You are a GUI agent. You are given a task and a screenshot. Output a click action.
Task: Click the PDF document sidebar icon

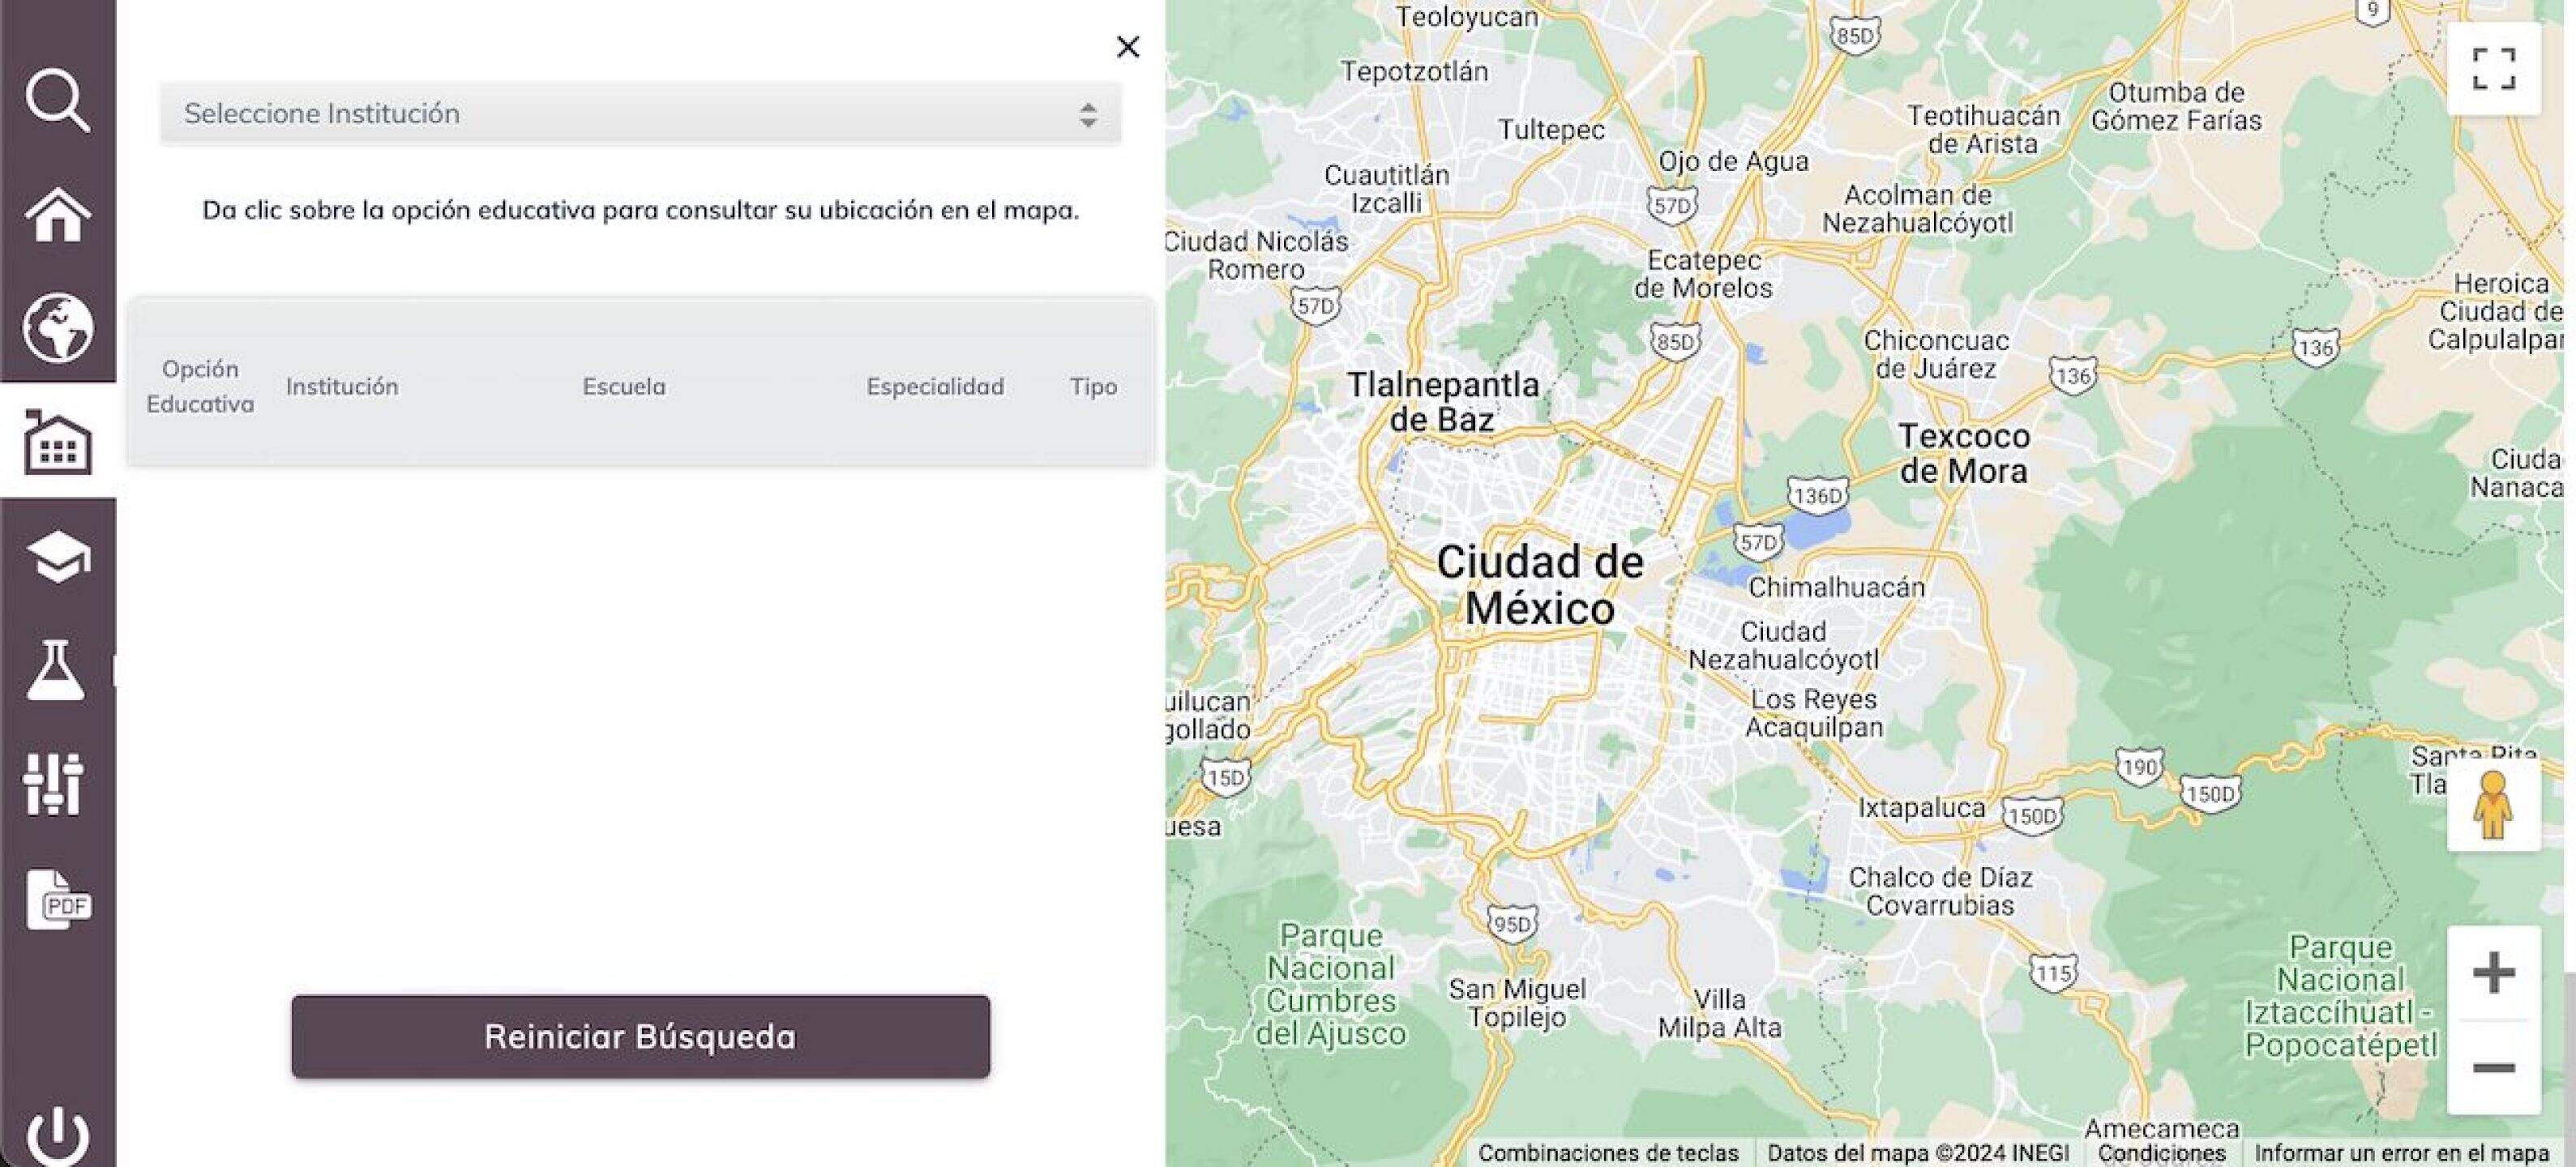pos(58,899)
